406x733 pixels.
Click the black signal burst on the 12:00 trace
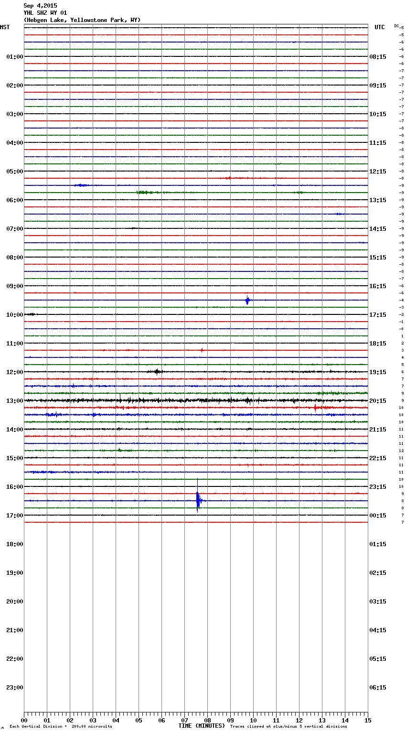156,372
